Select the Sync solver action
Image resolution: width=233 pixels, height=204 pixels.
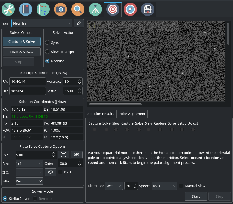(52, 42)
